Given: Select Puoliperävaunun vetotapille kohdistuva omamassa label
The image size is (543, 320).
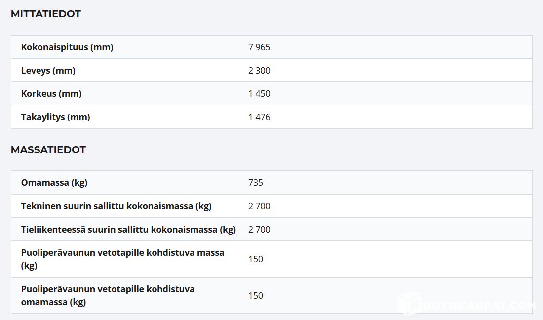Looking at the screenshot, I should [x=108, y=295].
